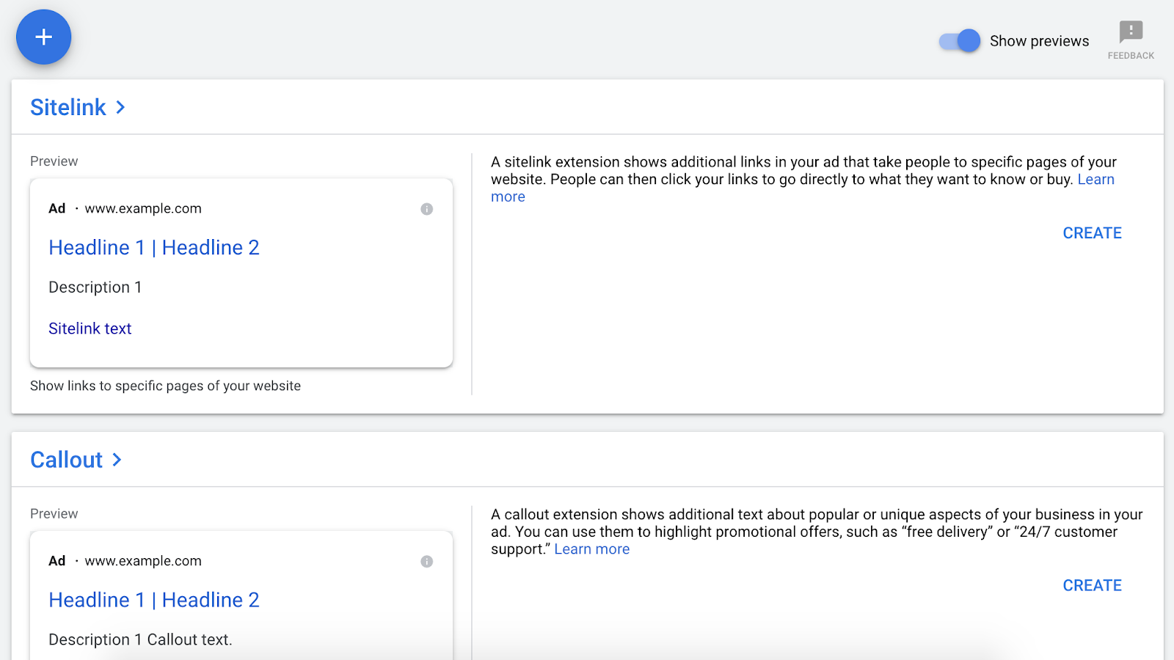Click info icon in Callout ad preview

click(426, 562)
